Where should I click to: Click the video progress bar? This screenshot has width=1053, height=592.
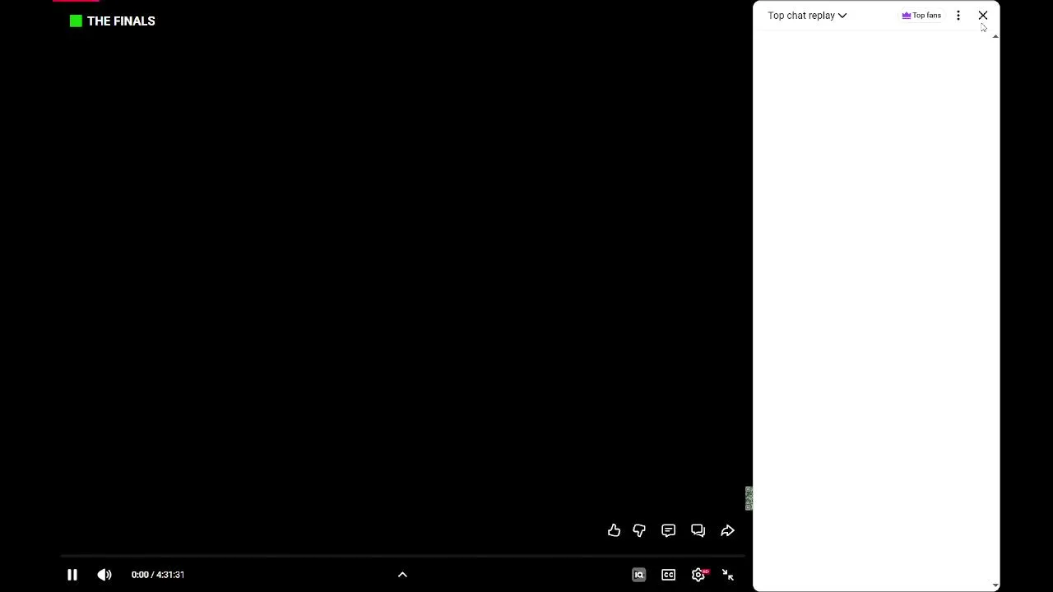click(x=402, y=556)
